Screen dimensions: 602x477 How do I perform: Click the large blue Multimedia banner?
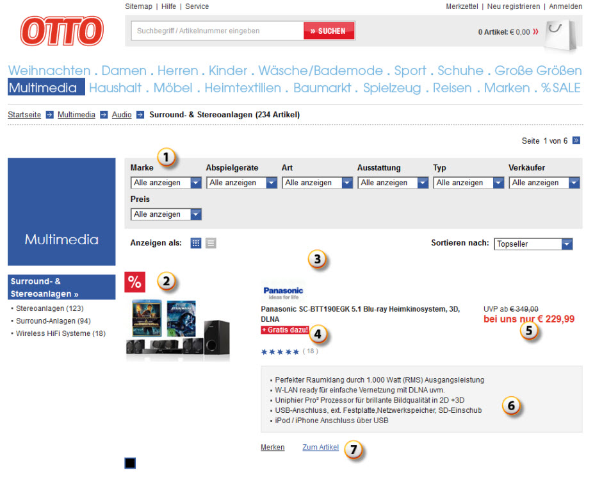61,212
